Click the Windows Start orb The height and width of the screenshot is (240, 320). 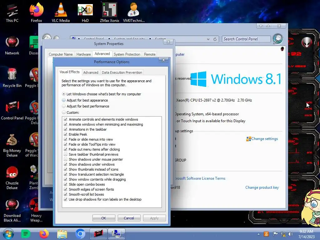(x=8, y=234)
